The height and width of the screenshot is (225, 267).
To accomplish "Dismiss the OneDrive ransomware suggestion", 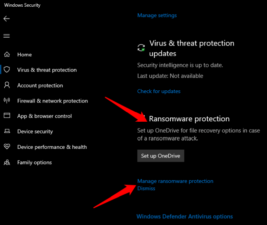I will pyautogui.click(x=146, y=188).
